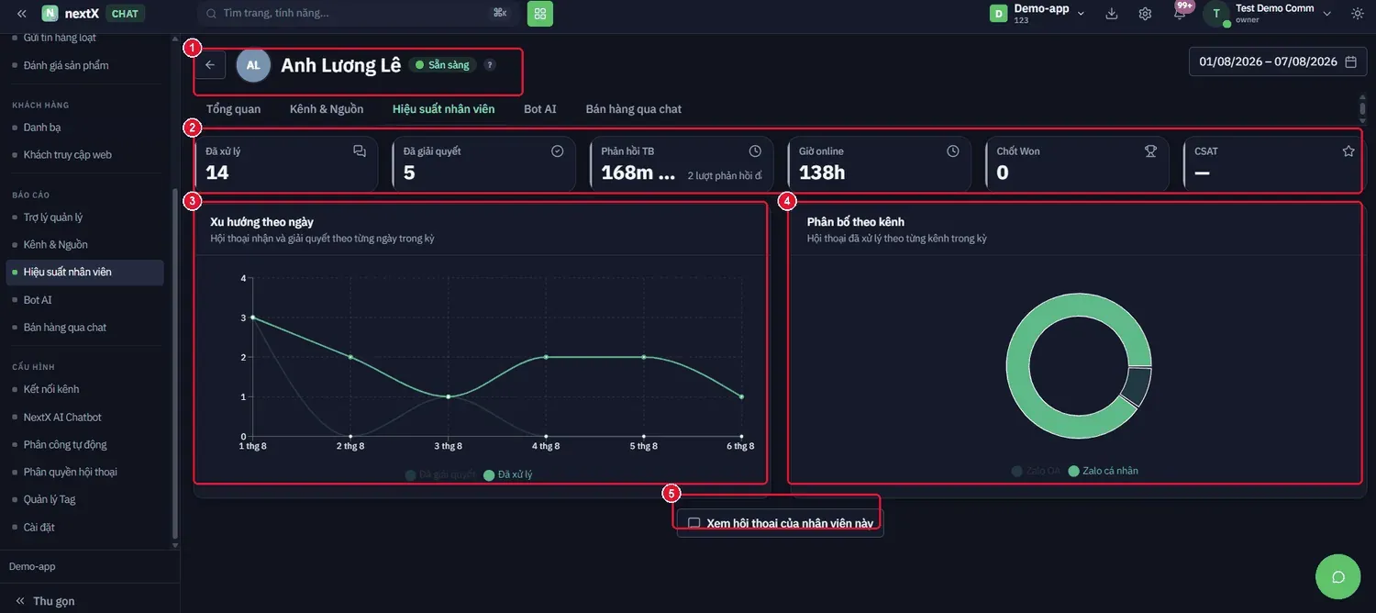Toggle the Đã xử lý legend series

[508, 475]
